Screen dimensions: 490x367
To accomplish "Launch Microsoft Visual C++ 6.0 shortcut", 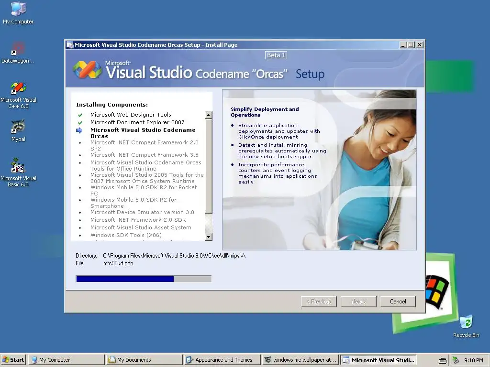I will tap(19, 95).
